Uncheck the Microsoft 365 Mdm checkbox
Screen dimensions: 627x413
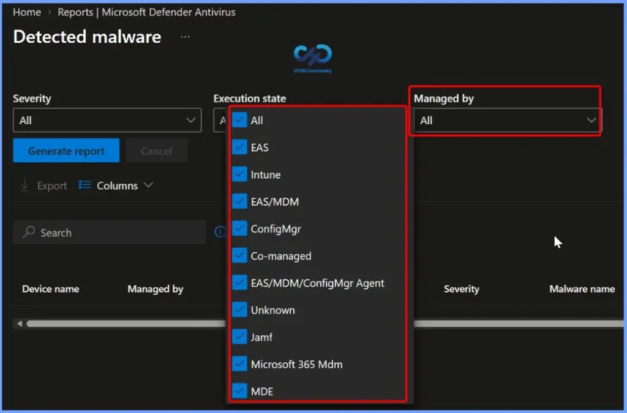click(239, 364)
